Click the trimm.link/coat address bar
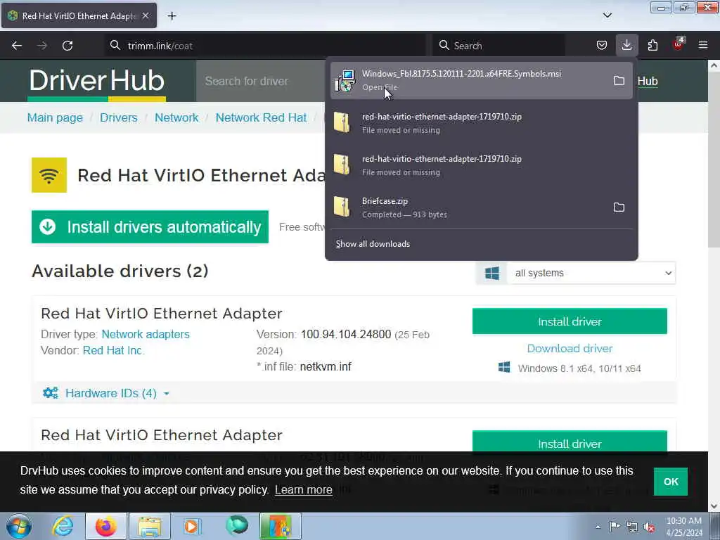This screenshot has width=720, height=540. [x=265, y=46]
